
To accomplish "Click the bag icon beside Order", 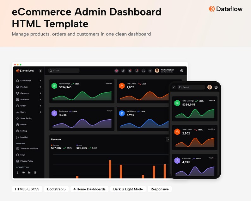I will coord(18,106).
